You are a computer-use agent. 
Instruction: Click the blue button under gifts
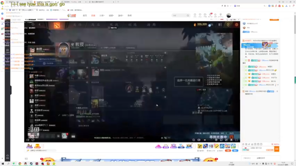pos(235,151)
